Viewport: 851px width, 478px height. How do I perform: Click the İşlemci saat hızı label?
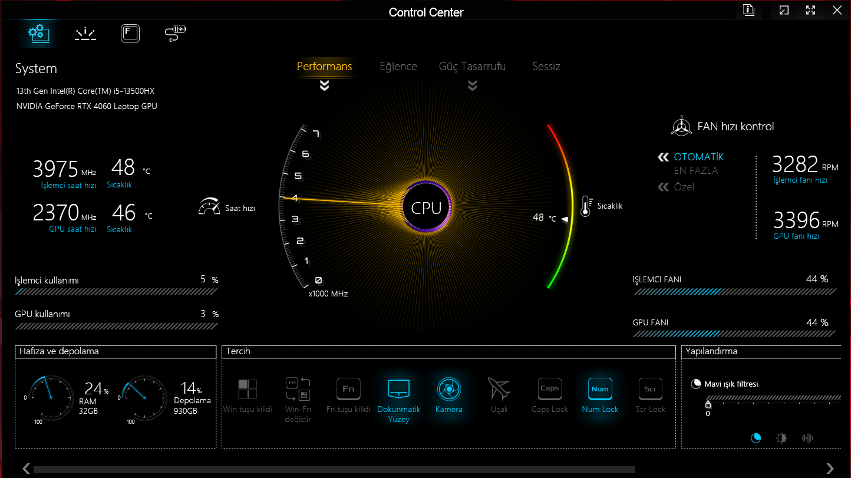click(x=68, y=185)
